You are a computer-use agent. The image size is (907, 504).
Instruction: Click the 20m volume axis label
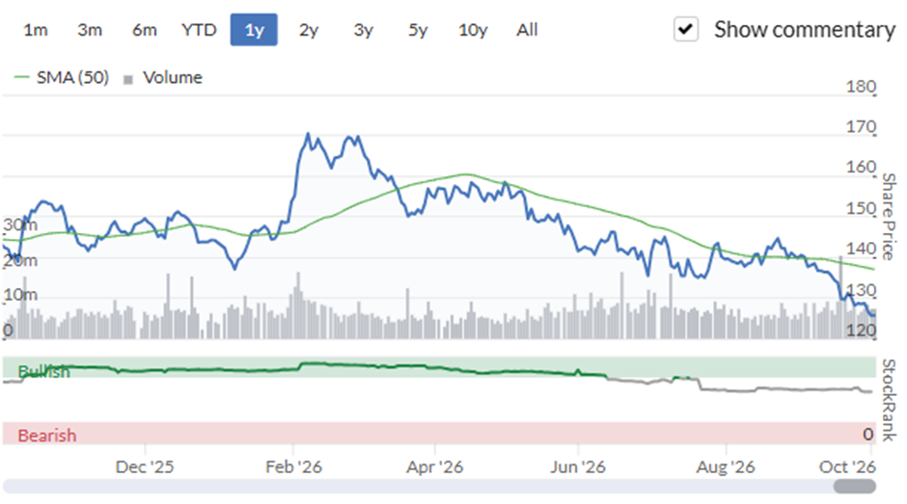click(20, 260)
